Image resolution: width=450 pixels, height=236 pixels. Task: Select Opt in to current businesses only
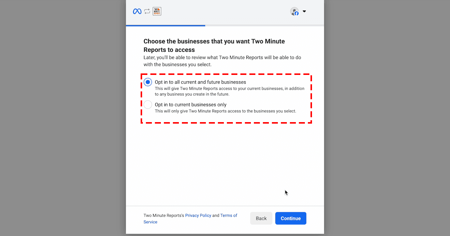[x=148, y=105]
